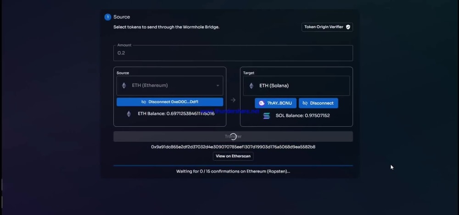Click the Waiting for 0 / 15 confirmations text

tap(233, 171)
